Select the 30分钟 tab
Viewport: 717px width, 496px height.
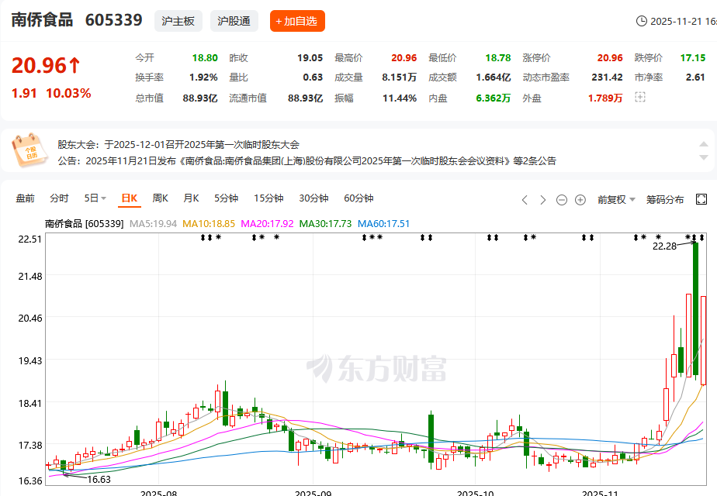313,198
